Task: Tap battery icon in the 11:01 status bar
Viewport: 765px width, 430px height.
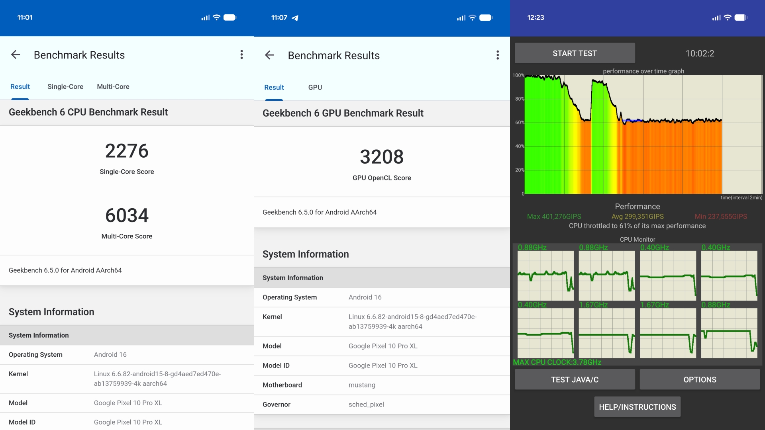Action: 230,18
